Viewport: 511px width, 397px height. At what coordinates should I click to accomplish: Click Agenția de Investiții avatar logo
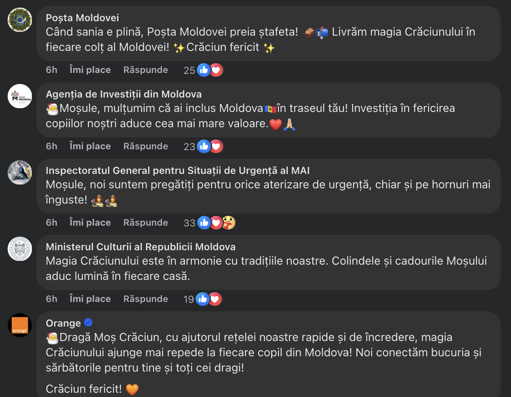20,96
